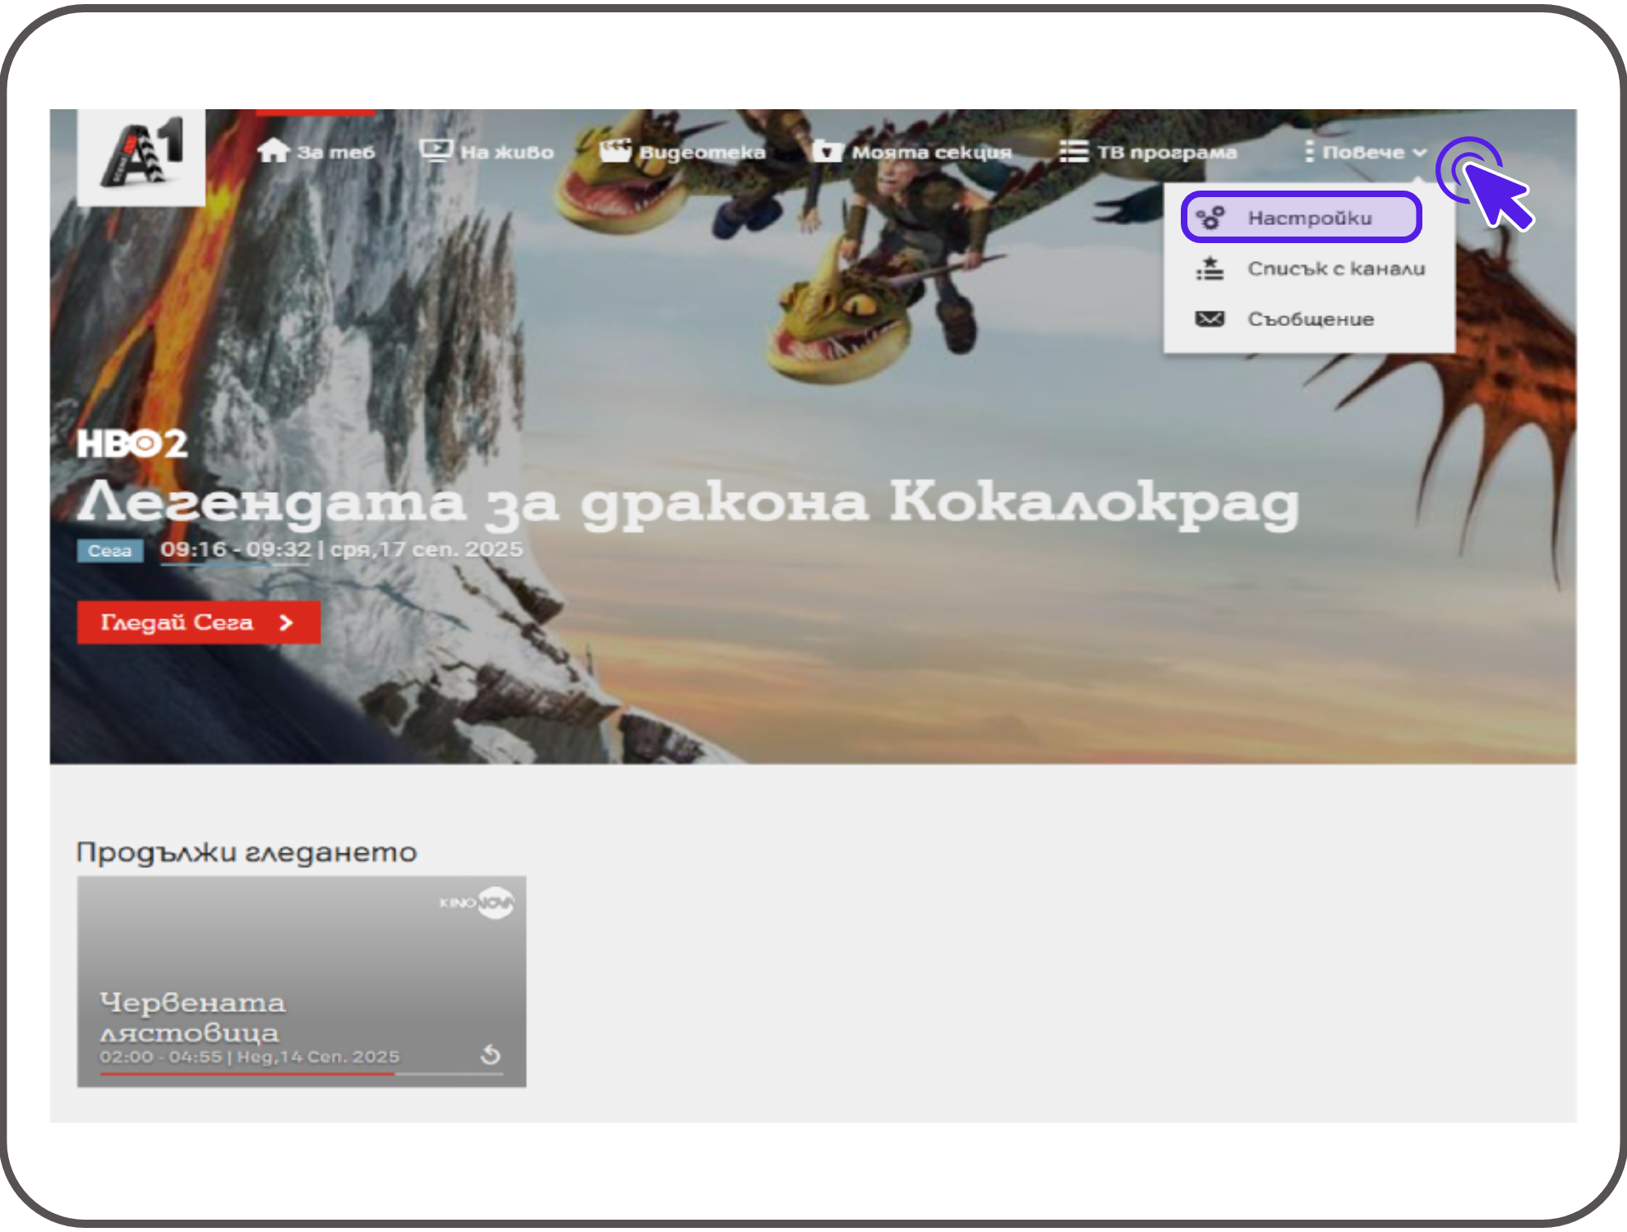
Task: Click the home icon beside За теб
Action: 273,151
